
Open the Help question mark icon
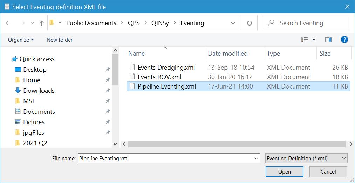(344, 40)
